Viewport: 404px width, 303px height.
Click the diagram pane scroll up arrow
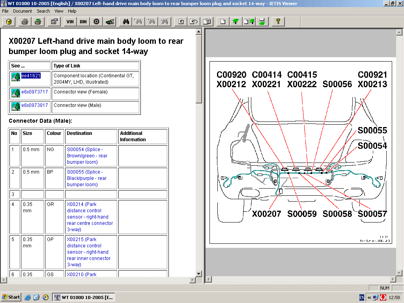pyautogui.click(x=399, y=32)
